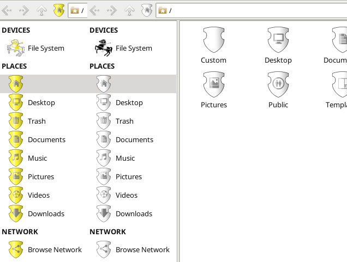347x262 pixels.
Task: Click the gray back arrow in toolbar
Action: click(x=94, y=10)
